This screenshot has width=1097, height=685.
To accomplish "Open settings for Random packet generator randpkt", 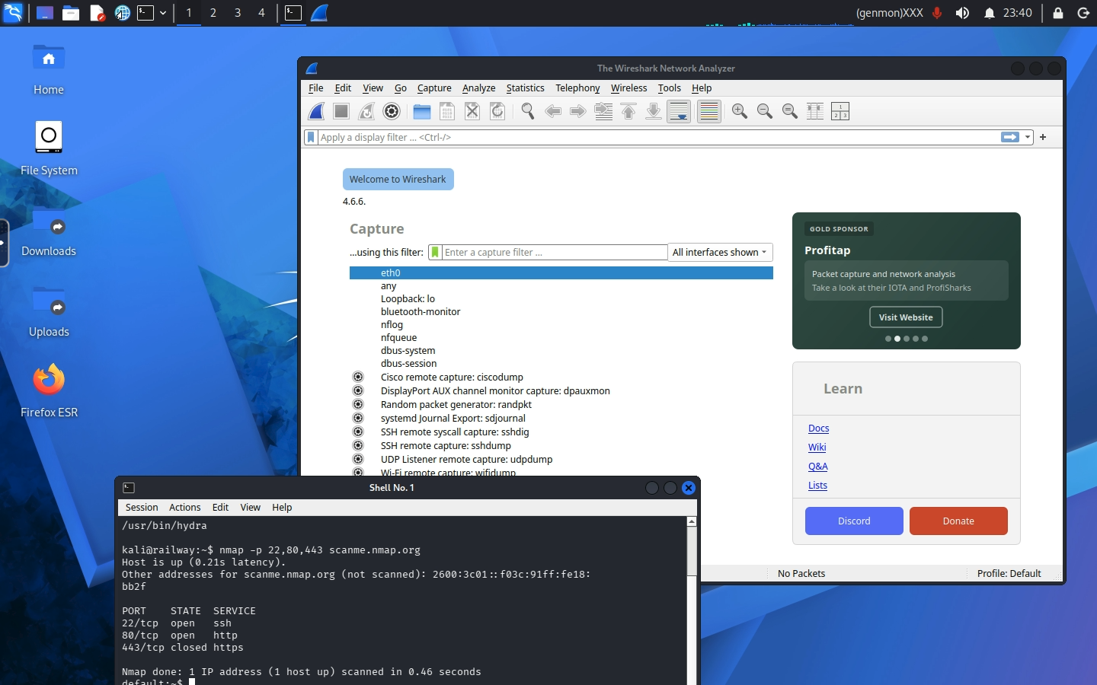I will click(x=358, y=404).
